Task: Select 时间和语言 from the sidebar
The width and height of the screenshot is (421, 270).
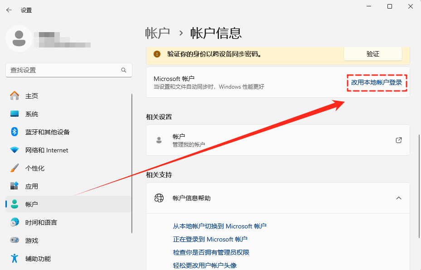Action: click(x=40, y=222)
